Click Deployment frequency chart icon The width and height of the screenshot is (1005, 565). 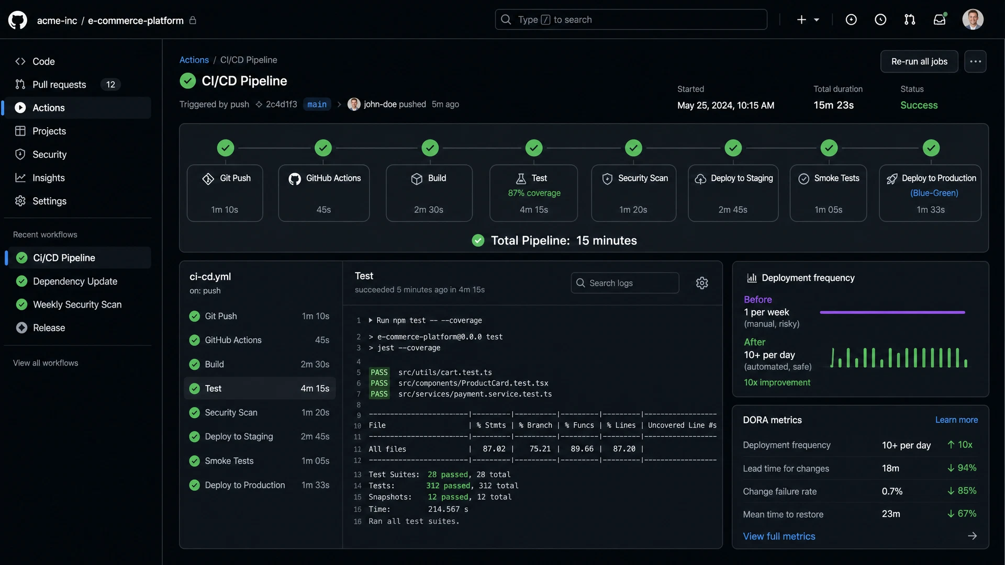752,278
